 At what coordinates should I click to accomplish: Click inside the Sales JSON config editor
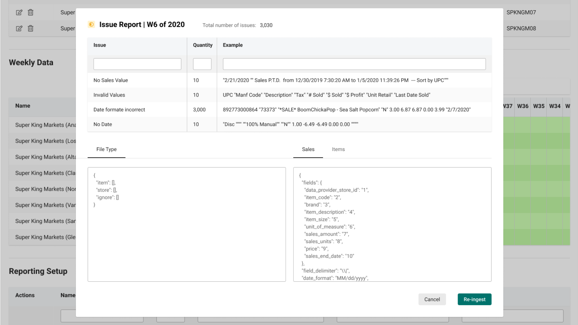pos(392,224)
